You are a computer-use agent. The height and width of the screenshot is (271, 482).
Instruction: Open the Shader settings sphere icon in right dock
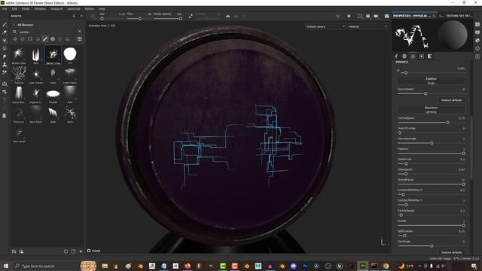477,40
